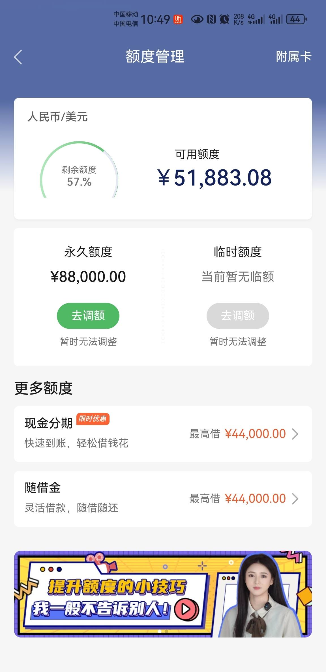This screenshot has width=326, height=672.
Task: Expand 现金分期 chevron arrow
Action: [x=295, y=434]
